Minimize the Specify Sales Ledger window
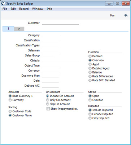 tap(109, 4)
